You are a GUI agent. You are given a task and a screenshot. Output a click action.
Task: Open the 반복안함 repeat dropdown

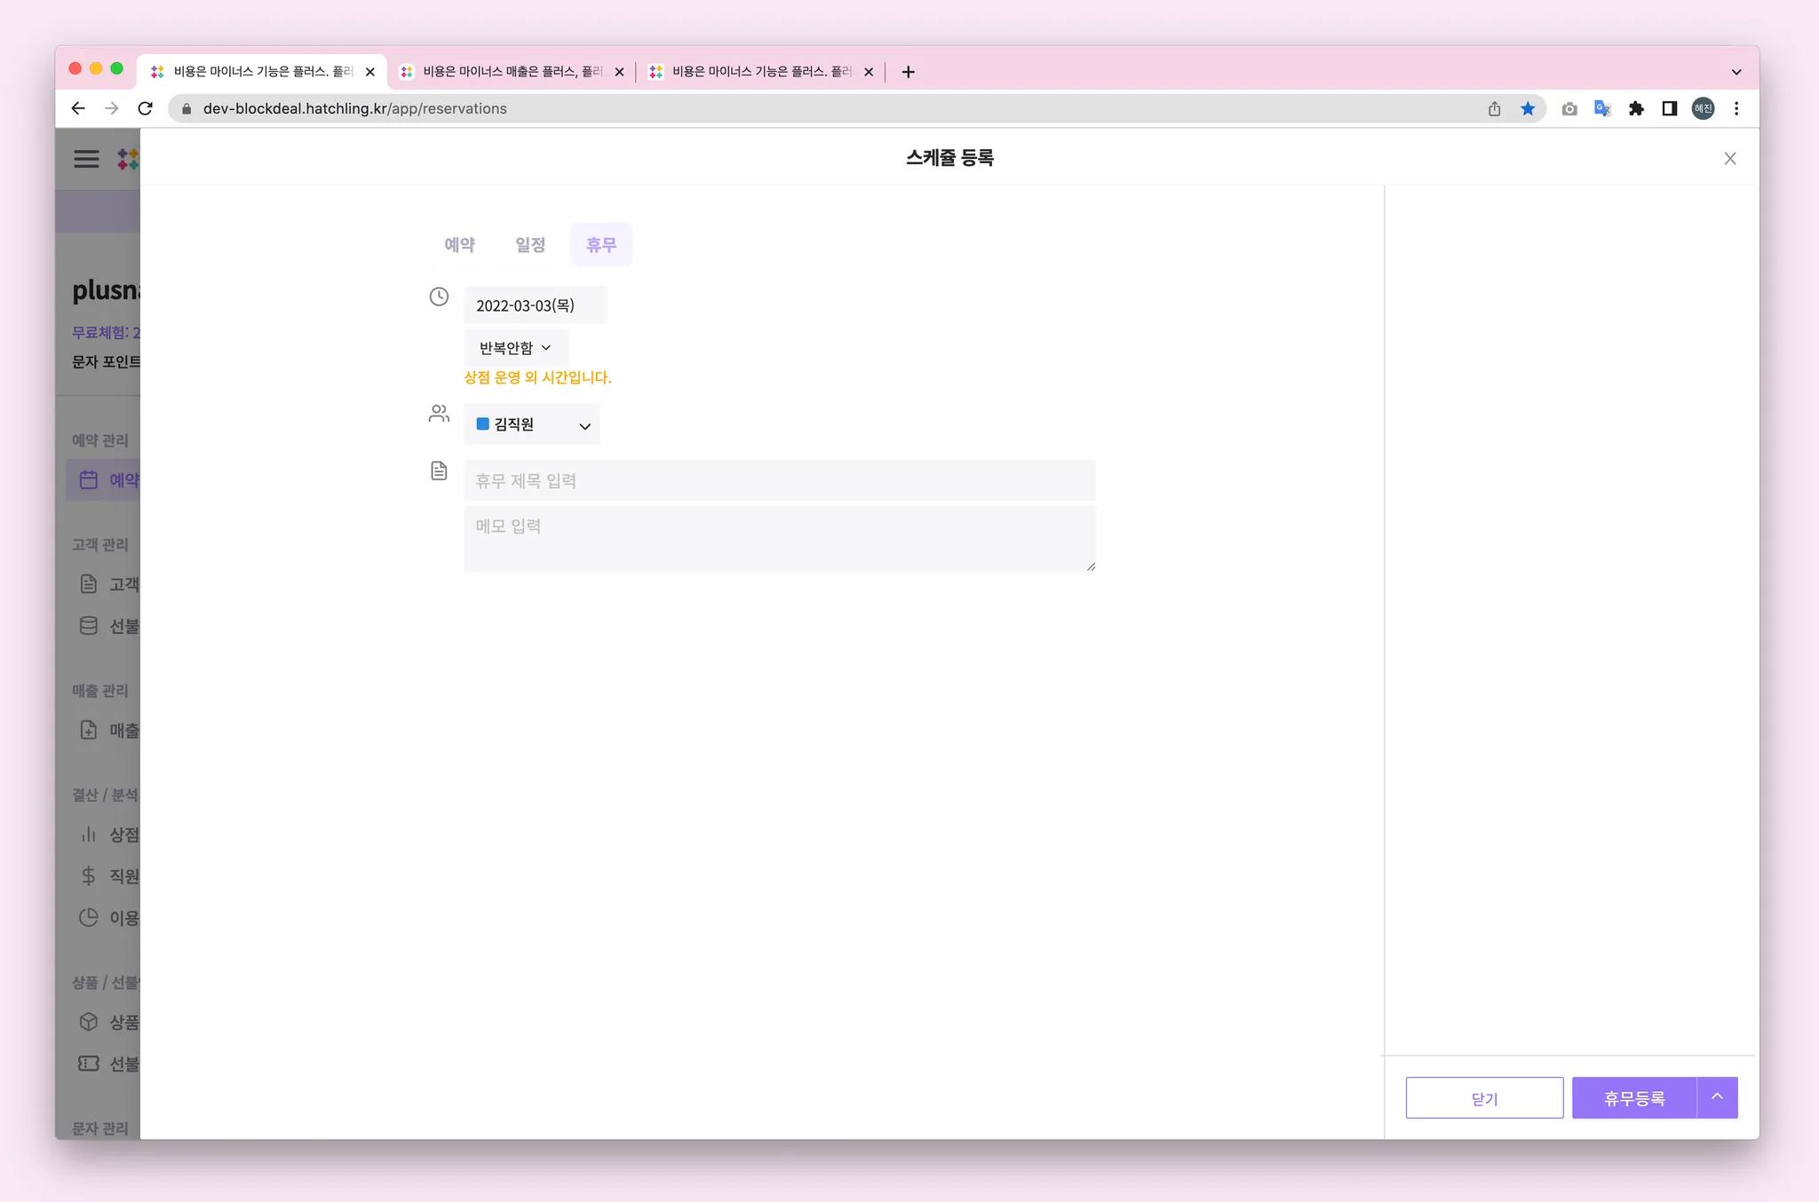coord(515,348)
